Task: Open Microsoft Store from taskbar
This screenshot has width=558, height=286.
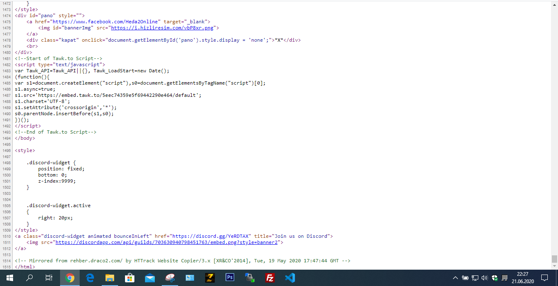Action: coord(130,278)
